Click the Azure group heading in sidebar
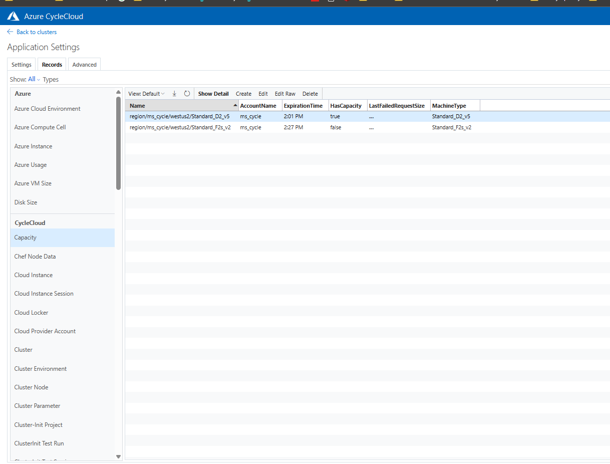The image size is (610, 464). coord(23,94)
